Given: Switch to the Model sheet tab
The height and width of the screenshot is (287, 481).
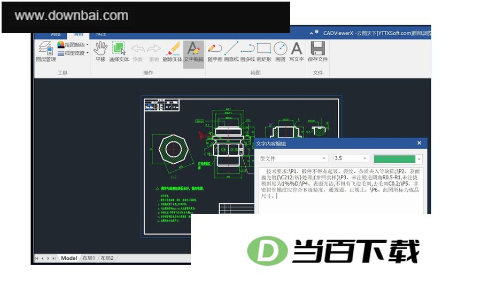Looking at the screenshot, I should 69,258.
